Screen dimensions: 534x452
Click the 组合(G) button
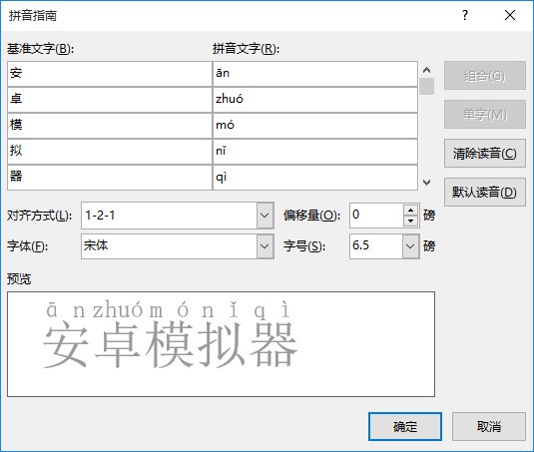[485, 76]
